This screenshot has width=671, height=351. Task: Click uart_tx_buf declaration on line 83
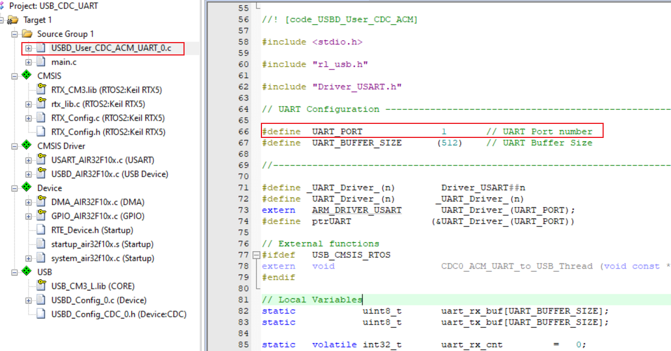click(x=525, y=322)
